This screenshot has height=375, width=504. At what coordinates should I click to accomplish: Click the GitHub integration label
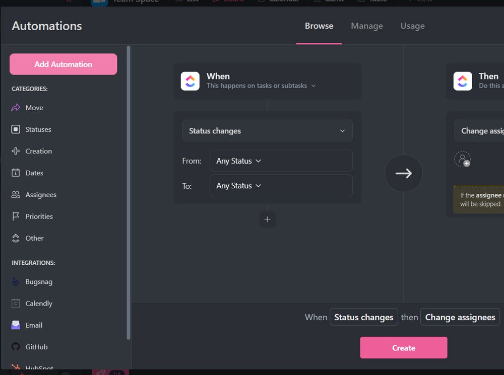pyautogui.click(x=36, y=347)
